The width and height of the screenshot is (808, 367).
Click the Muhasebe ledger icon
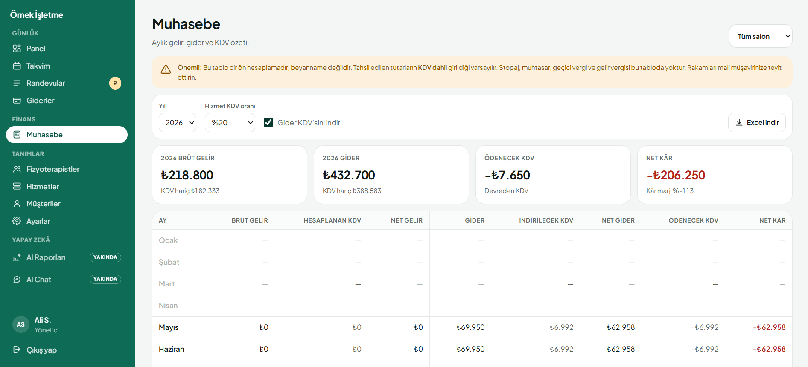click(x=17, y=135)
